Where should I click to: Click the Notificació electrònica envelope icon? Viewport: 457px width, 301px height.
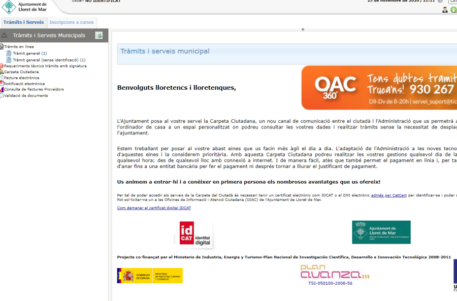point(2,84)
